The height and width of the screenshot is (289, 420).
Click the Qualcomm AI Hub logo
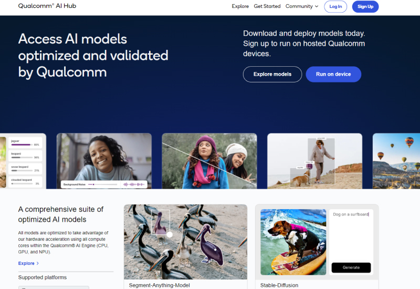[47, 6]
